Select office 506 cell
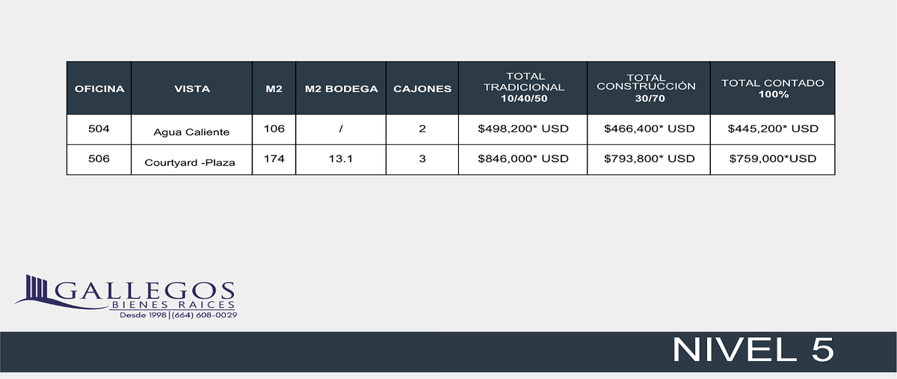This screenshot has width=897, height=379. 99,159
